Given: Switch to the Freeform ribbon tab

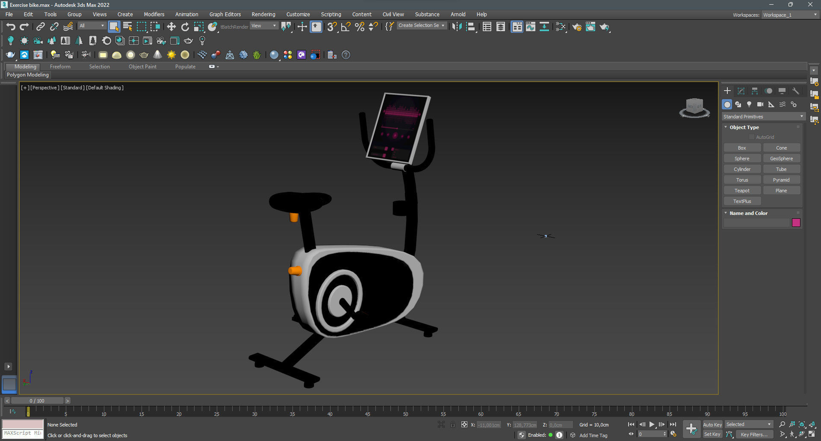Looking at the screenshot, I should (60, 67).
